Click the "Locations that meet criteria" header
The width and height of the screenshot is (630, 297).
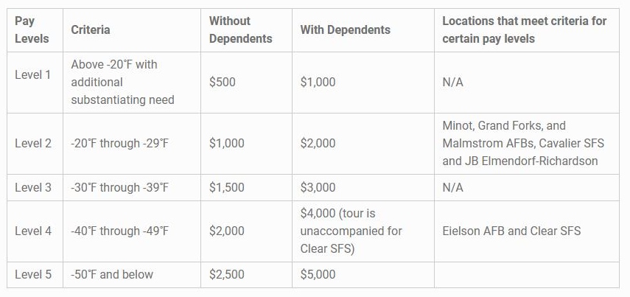click(x=524, y=29)
